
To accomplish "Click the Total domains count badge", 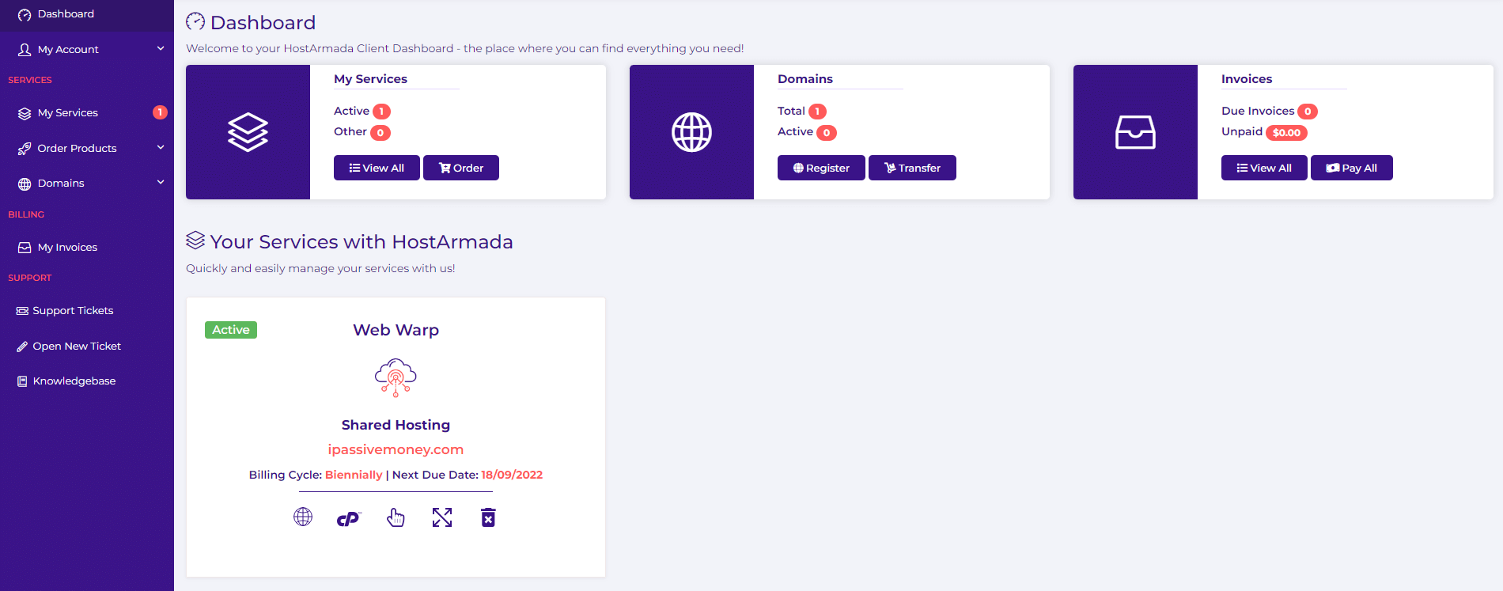I will click(x=817, y=112).
